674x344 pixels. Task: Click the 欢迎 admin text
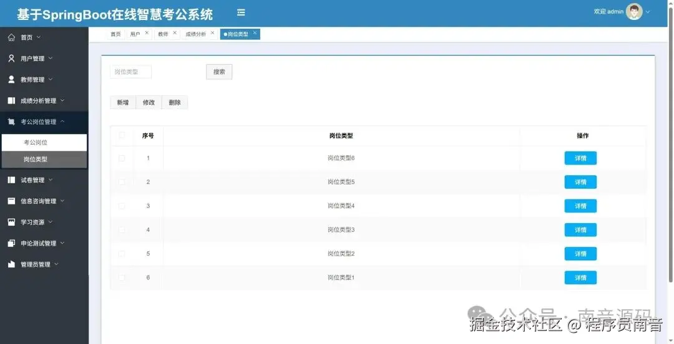[608, 12]
